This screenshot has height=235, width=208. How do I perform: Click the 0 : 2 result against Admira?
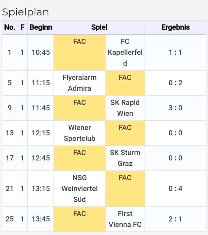tap(175, 83)
